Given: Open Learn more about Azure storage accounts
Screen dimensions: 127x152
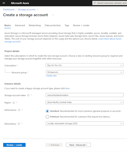Looking at the screenshot, I should (110, 39).
